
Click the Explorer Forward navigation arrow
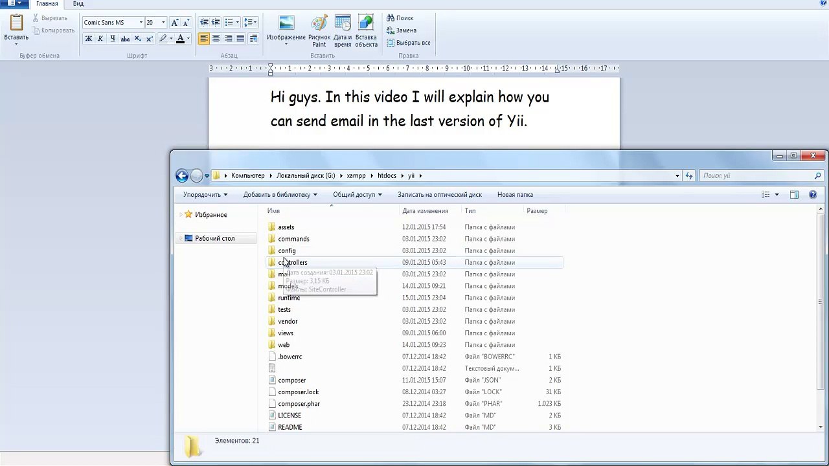tap(196, 175)
